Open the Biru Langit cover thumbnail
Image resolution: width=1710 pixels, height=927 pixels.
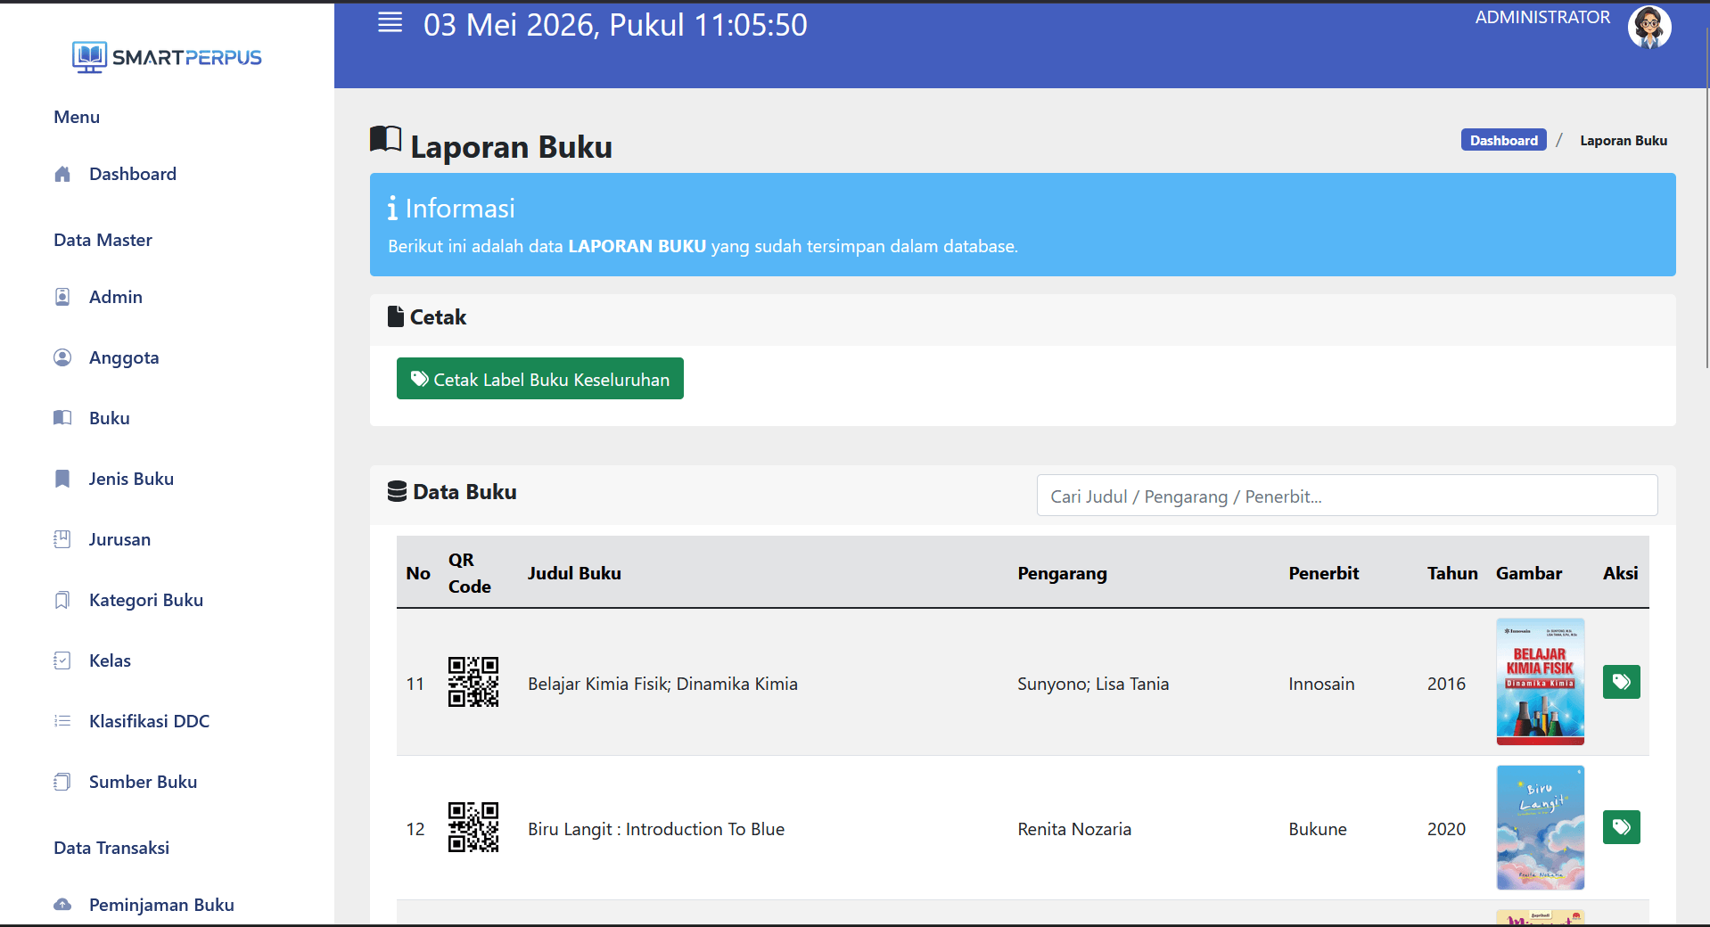pos(1541,827)
